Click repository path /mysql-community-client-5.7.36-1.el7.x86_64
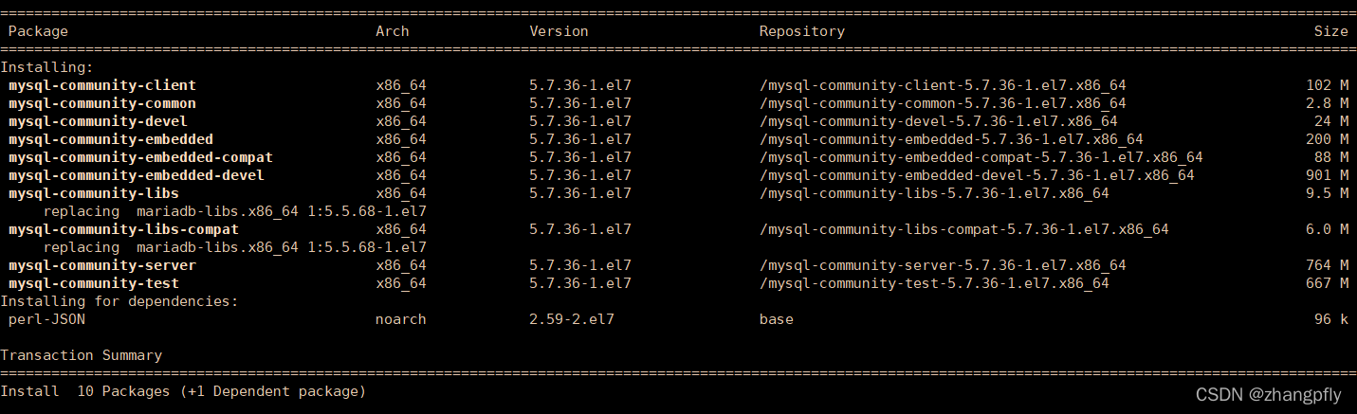The width and height of the screenshot is (1357, 414). point(943,85)
